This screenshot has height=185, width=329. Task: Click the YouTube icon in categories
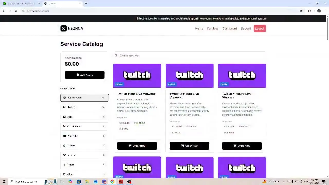65,136
